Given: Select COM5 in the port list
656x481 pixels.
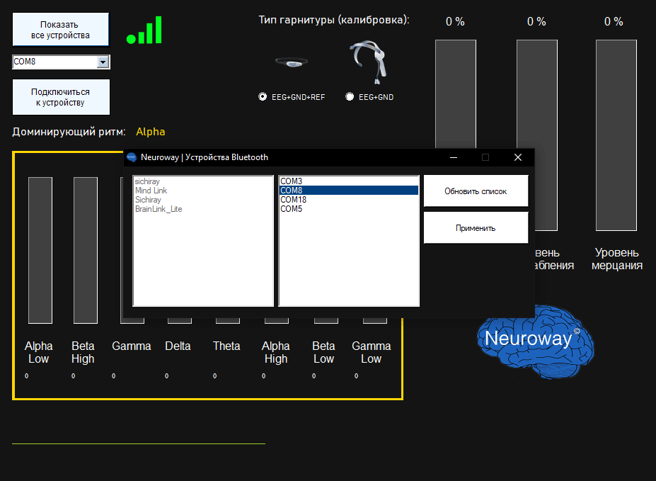Looking at the screenshot, I should pyautogui.click(x=349, y=209).
